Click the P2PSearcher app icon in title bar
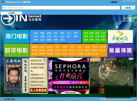This screenshot has width=137, height=101. (x=3, y=2)
